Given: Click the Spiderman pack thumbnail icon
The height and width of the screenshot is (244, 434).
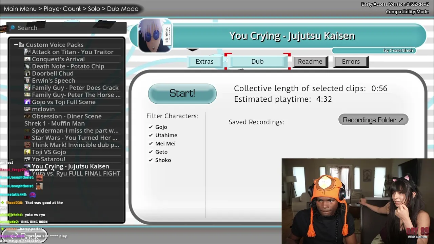Looking at the screenshot, I should 27,130.
